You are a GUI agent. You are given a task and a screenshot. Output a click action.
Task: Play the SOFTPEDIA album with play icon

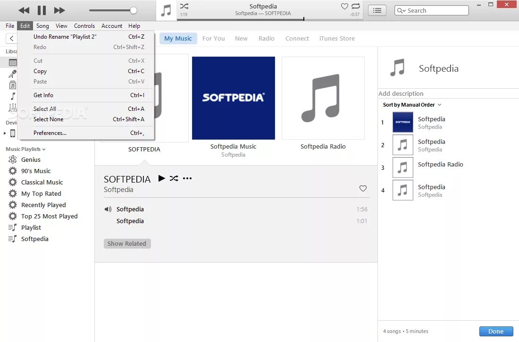[x=161, y=178]
